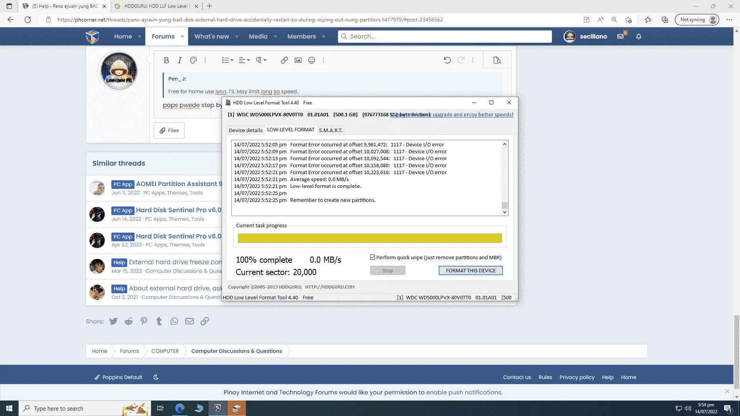The width and height of the screenshot is (740, 416).
Task: Undo the last editor change
Action: click(x=447, y=60)
